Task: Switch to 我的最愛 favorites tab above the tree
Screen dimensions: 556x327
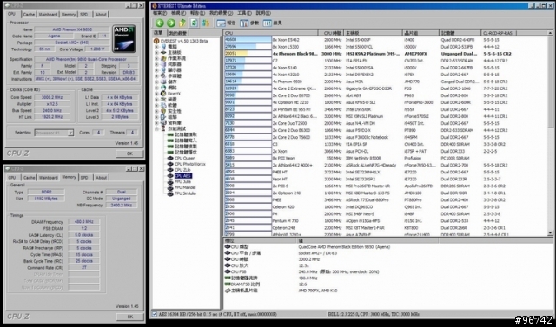Action: click(x=177, y=33)
